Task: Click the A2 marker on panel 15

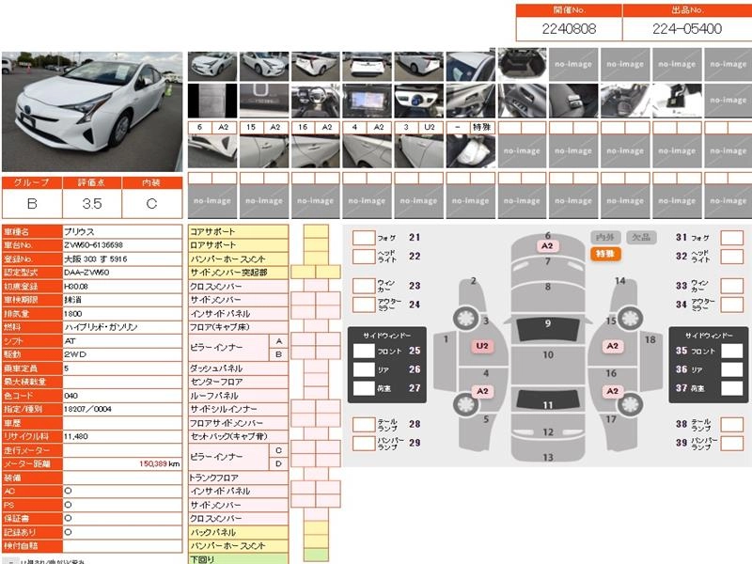Action: pos(613,346)
